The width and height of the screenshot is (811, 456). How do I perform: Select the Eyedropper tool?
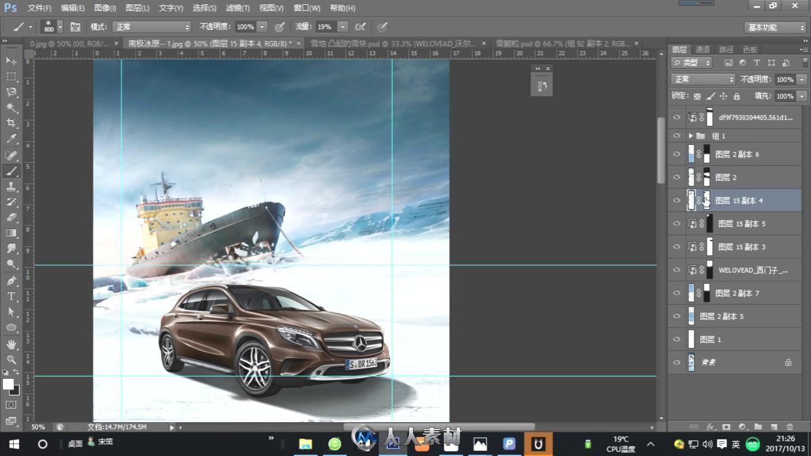pyautogui.click(x=11, y=139)
